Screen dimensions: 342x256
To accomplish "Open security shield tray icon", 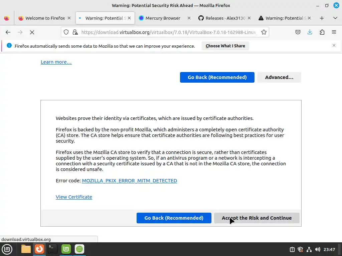I will click(x=300, y=249).
